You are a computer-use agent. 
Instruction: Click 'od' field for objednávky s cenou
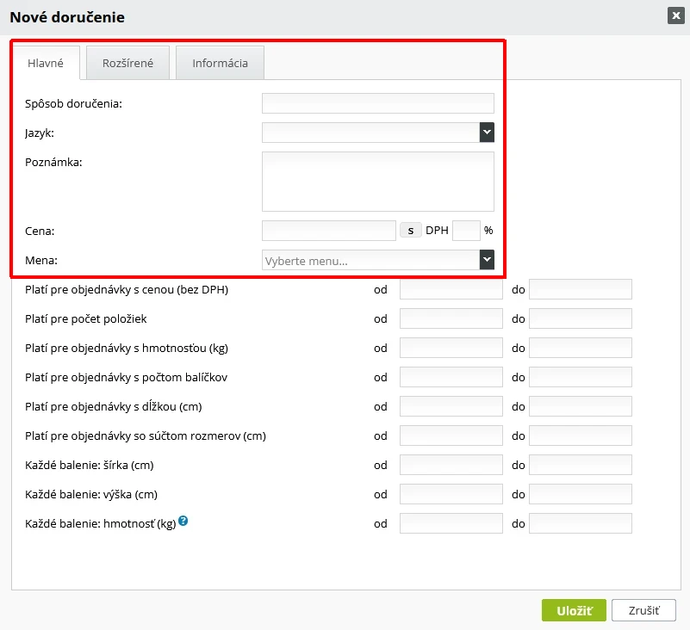pyautogui.click(x=451, y=289)
